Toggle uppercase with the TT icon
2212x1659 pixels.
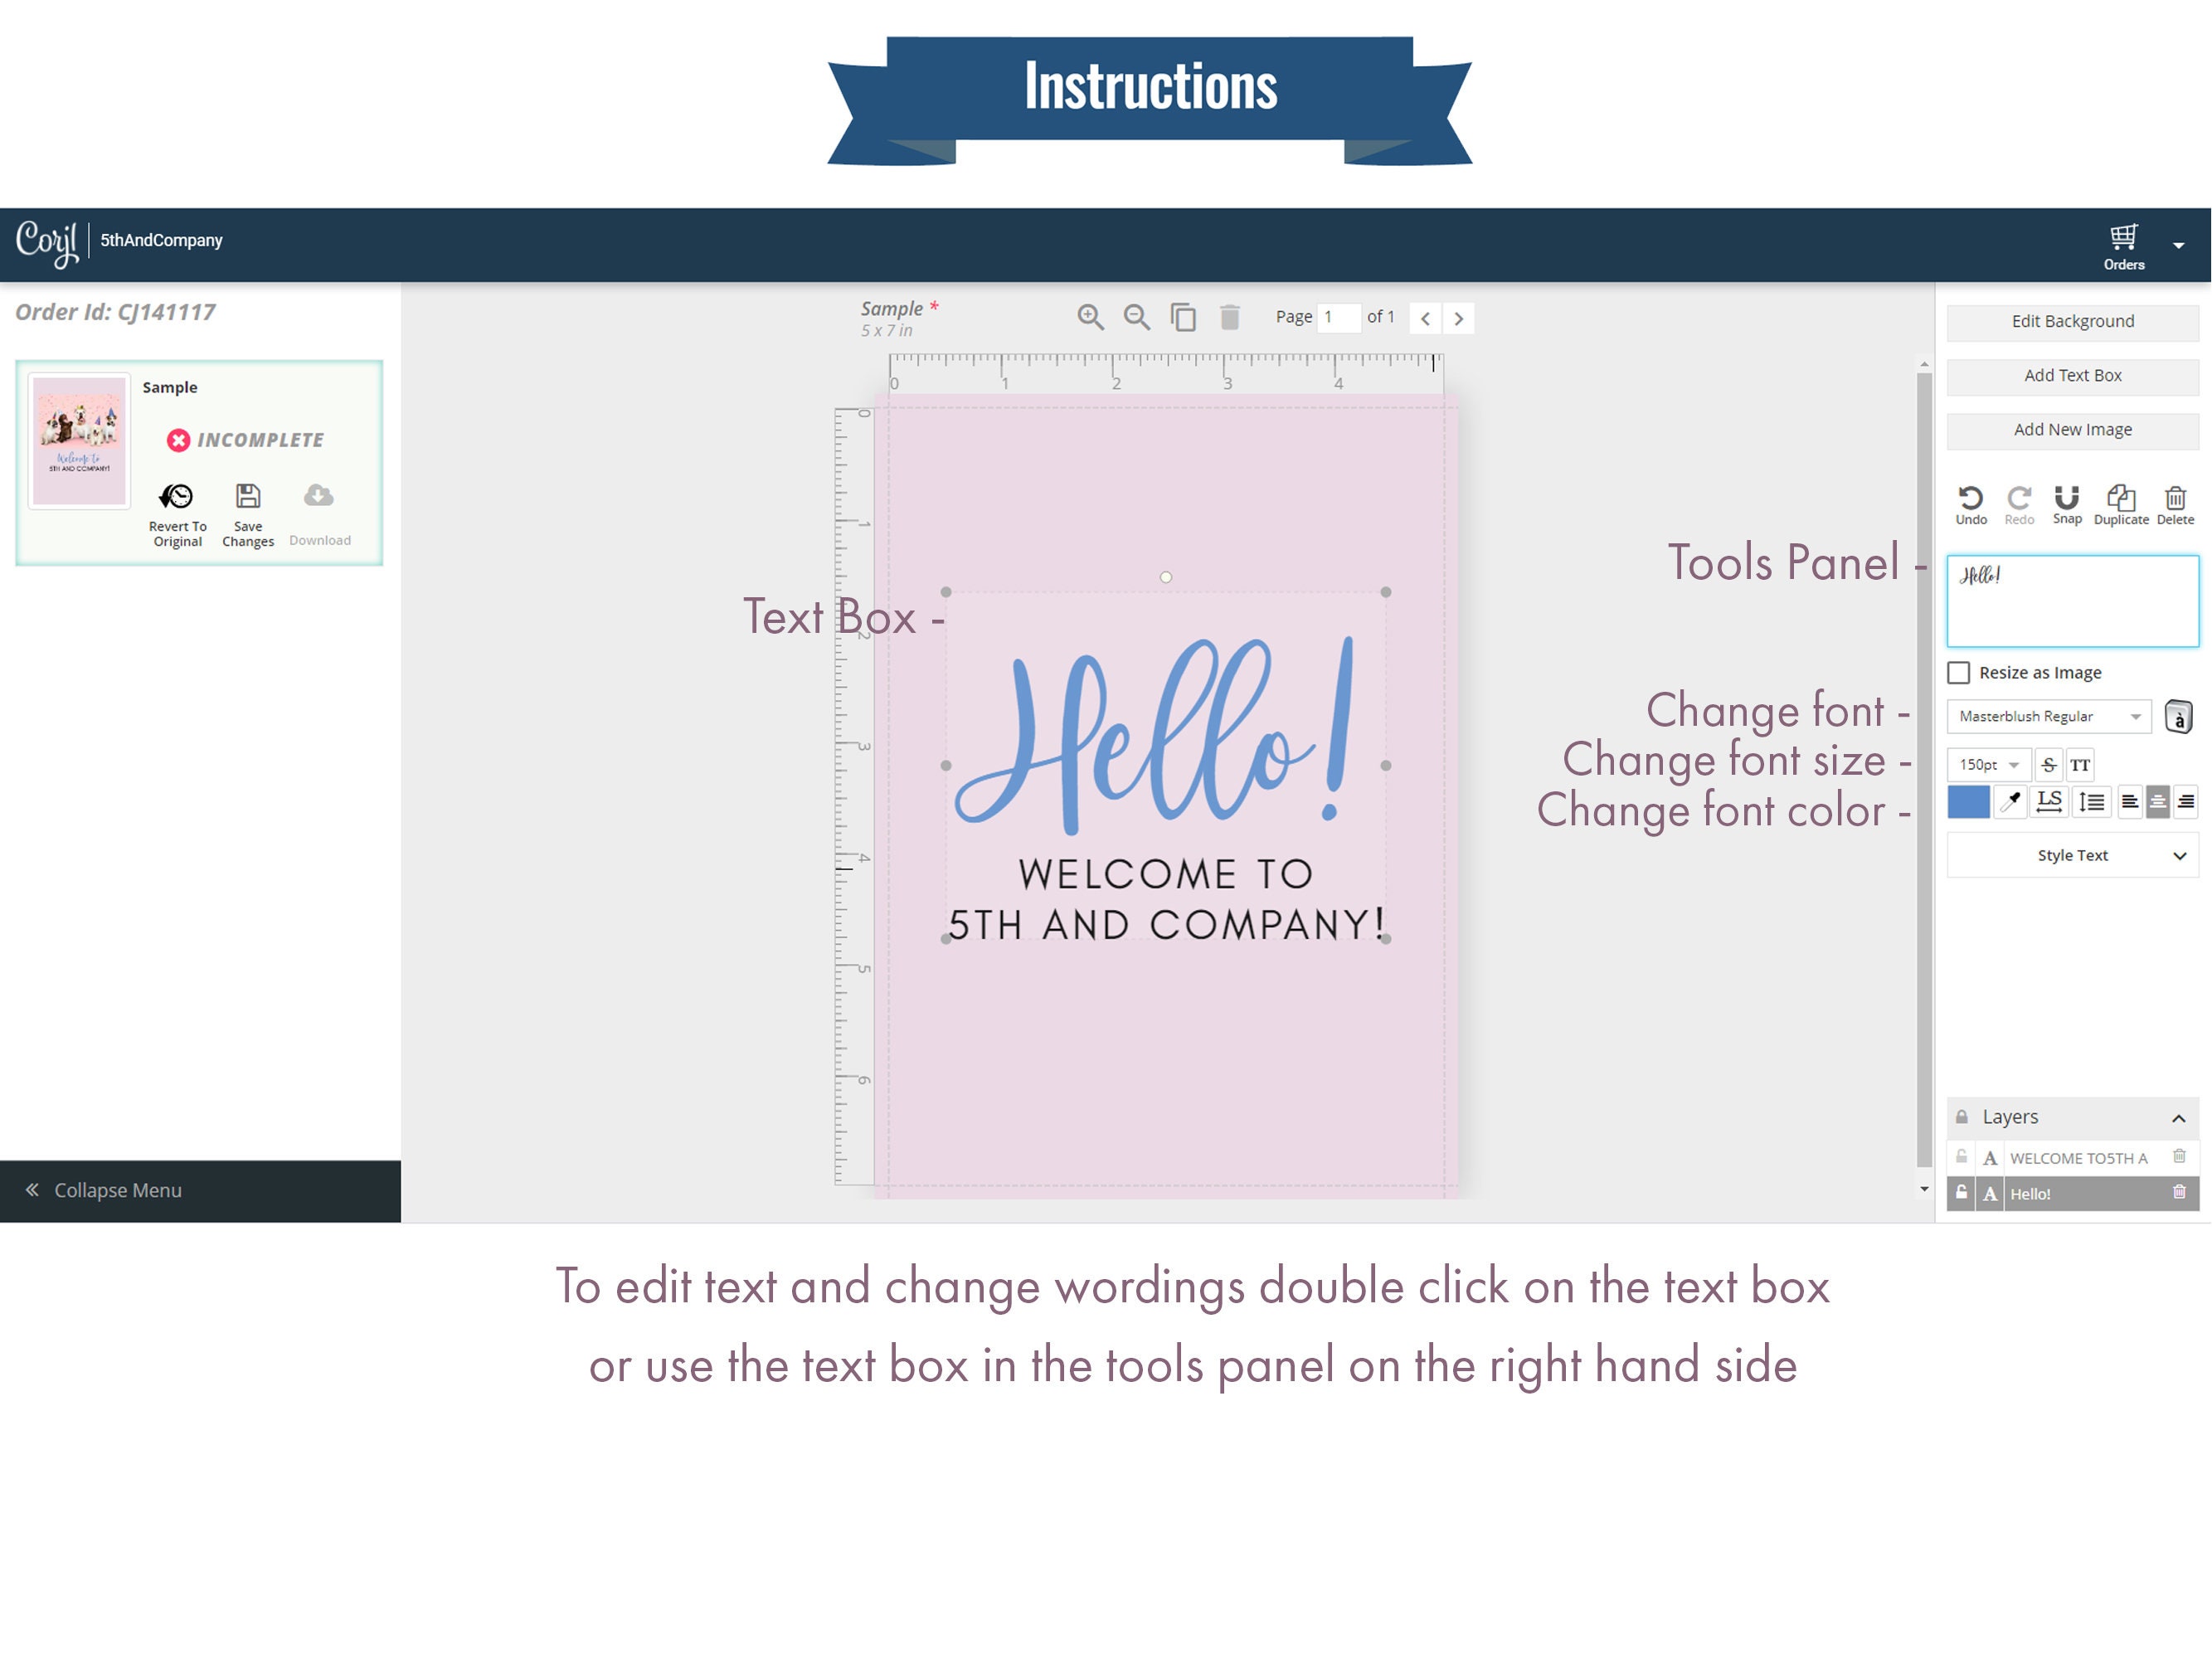(x=2080, y=764)
